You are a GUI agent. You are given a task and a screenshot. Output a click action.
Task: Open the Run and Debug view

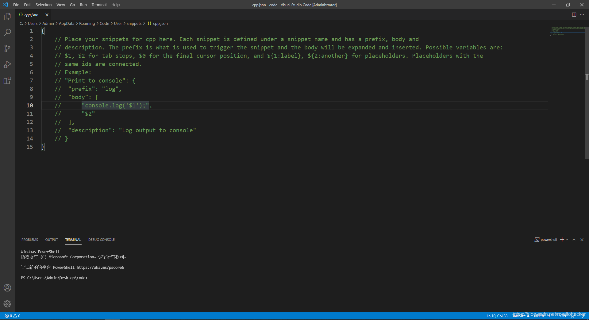pos(7,64)
